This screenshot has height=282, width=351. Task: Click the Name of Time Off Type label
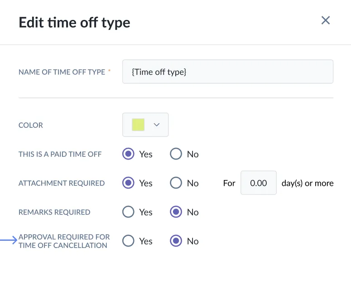pyautogui.click(x=62, y=72)
